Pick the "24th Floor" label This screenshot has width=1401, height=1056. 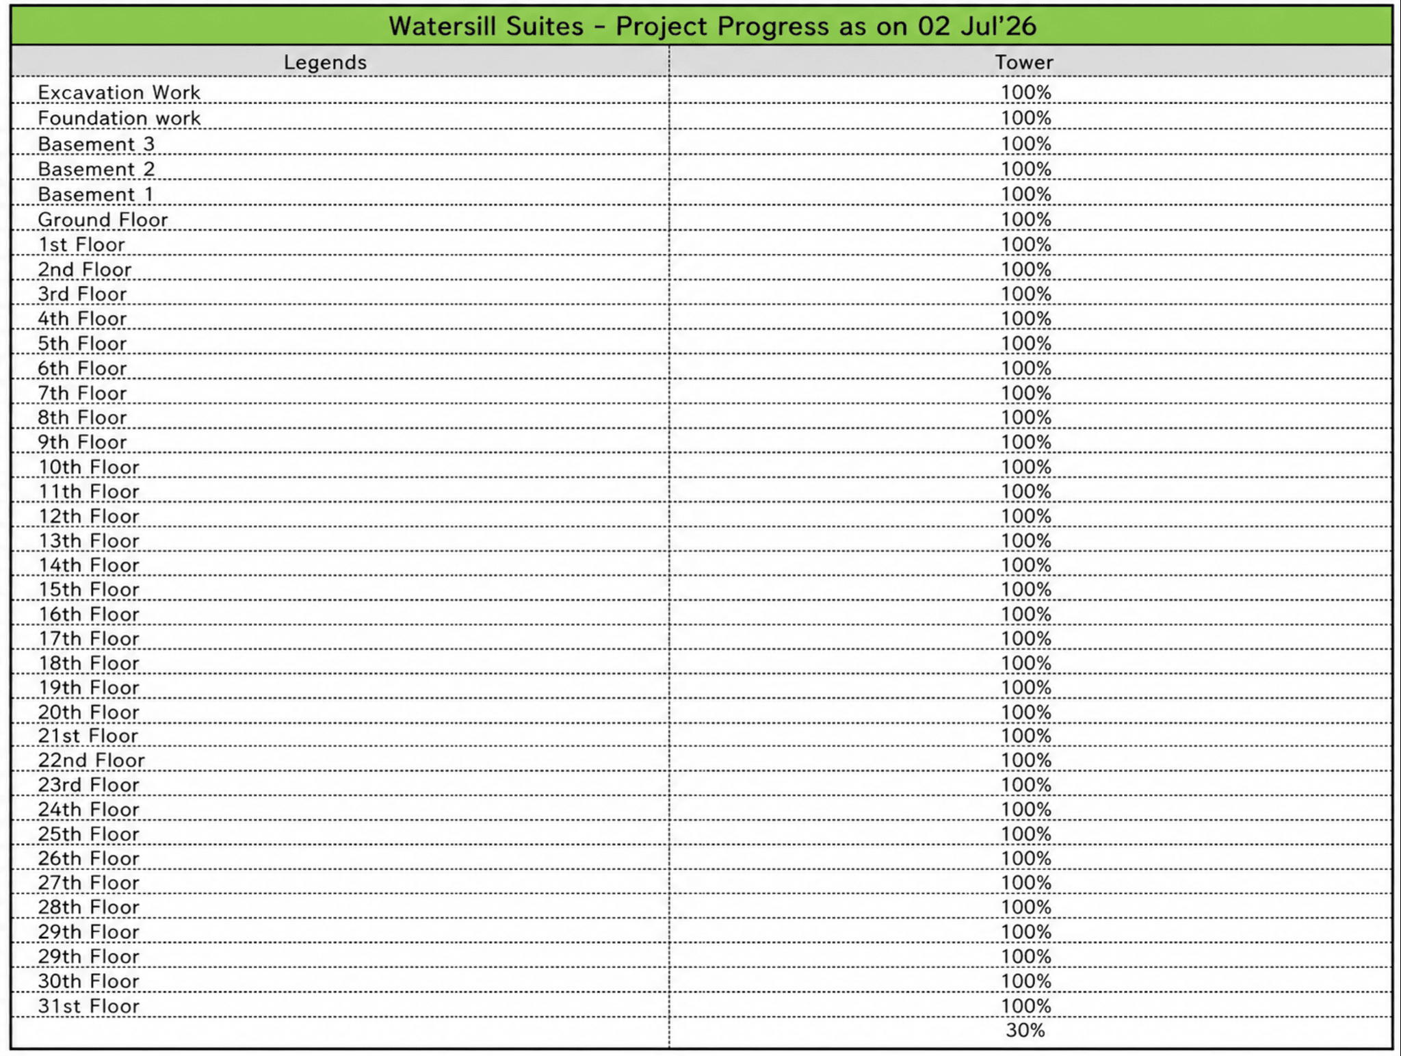point(88,810)
